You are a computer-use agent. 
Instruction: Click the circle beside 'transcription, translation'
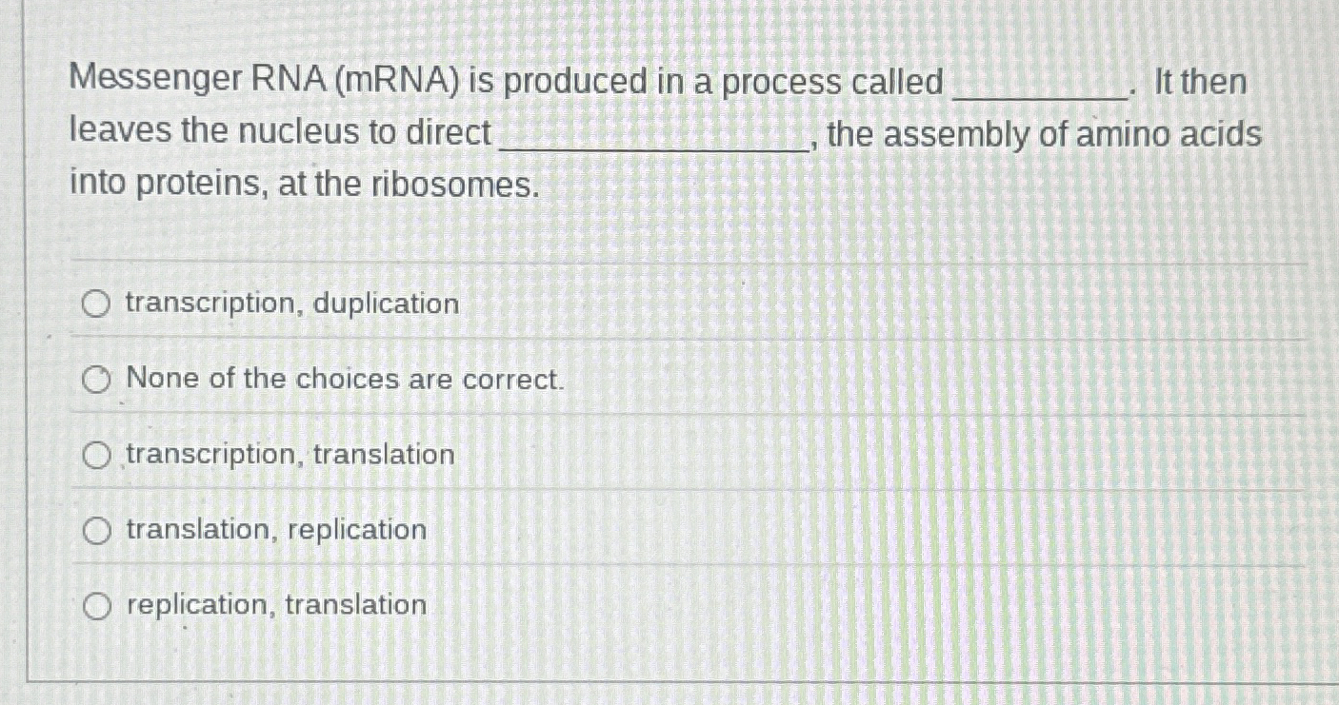tap(96, 455)
